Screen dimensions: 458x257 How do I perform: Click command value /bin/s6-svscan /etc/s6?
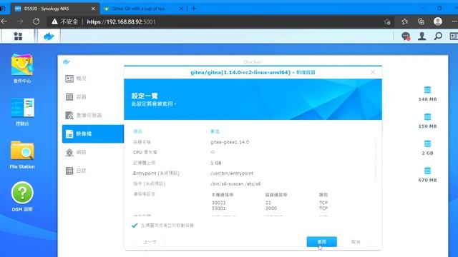click(235, 184)
